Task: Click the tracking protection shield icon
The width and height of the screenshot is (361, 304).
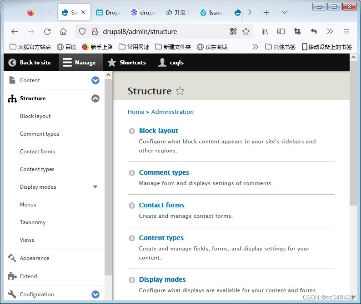Action: 82,31
